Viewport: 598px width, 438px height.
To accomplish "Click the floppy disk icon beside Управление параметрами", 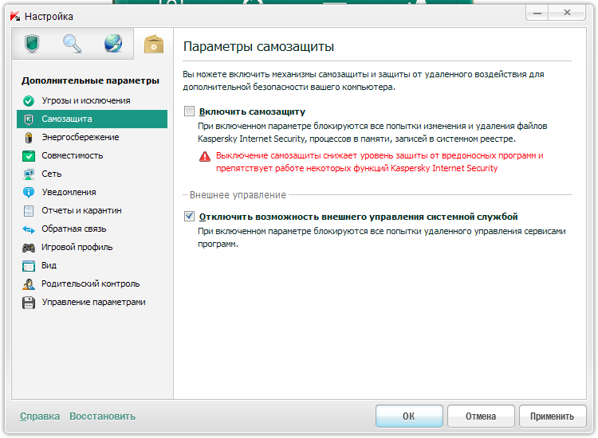I will [x=29, y=303].
